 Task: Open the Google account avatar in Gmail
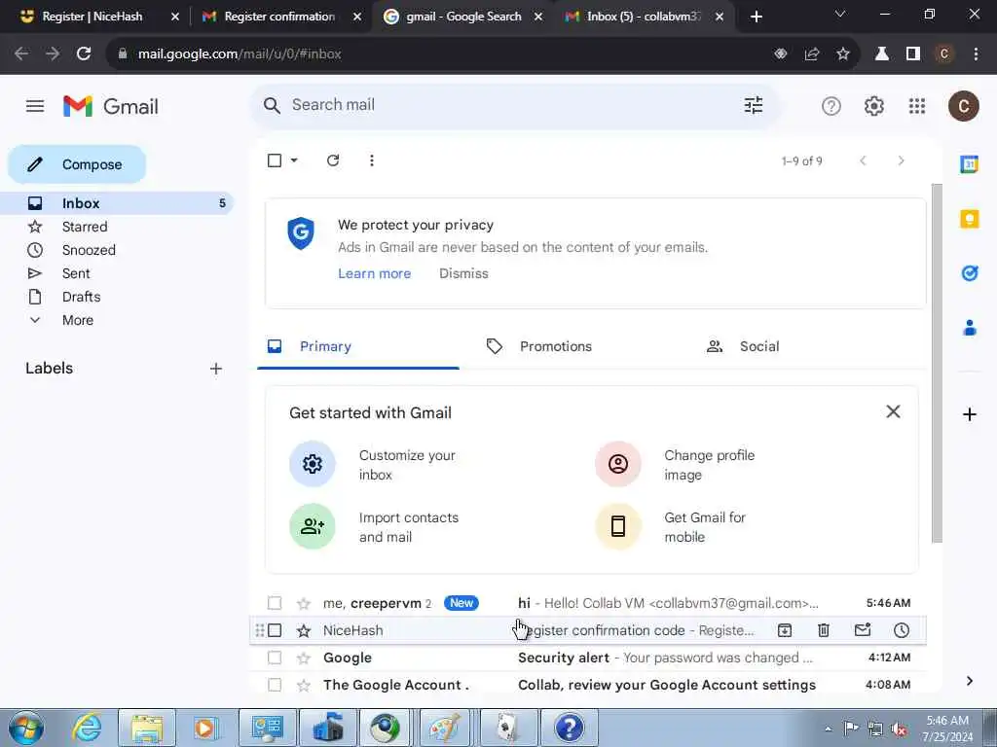(963, 106)
